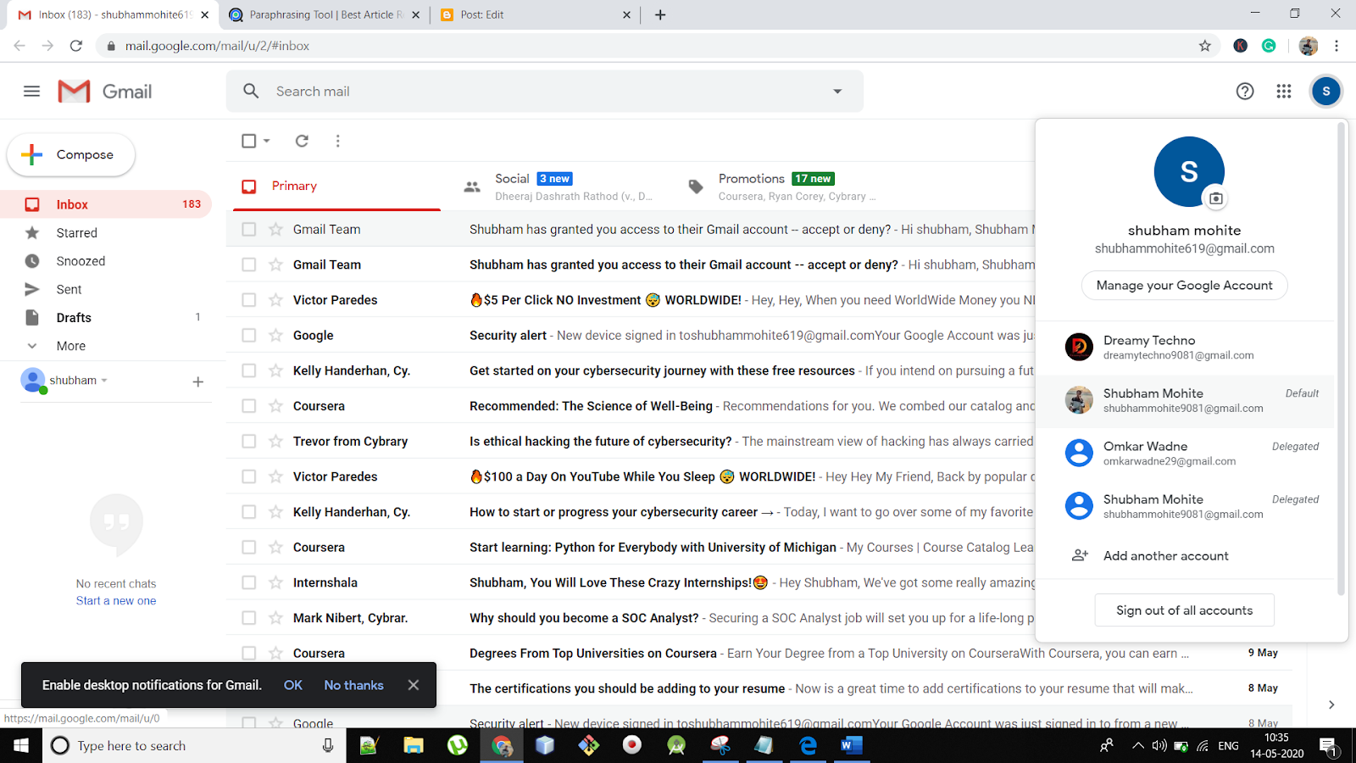Viewport: 1356px width, 763px height.
Task: Open a new browser tab
Action: pos(660,14)
